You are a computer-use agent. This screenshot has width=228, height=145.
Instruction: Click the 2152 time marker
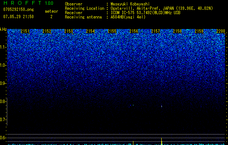coord(47,31)
